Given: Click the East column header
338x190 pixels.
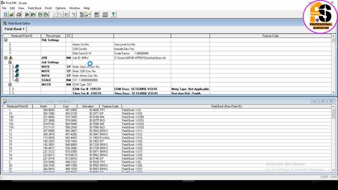Looking at the screenshot, I should tap(66, 107).
